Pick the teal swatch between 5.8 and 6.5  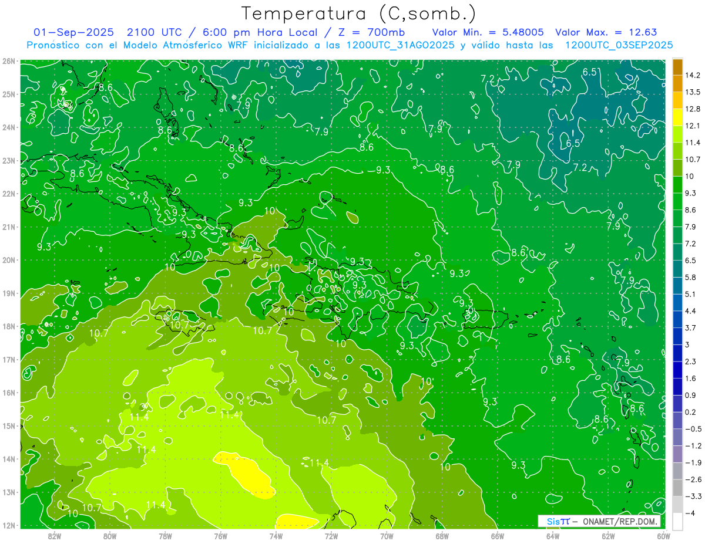coord(677,269)
